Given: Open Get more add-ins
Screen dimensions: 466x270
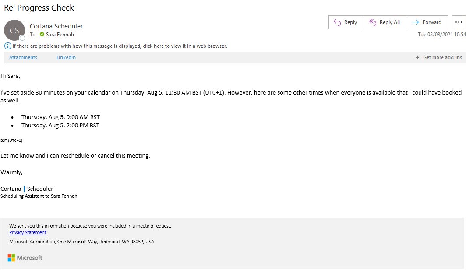Looking at the screenshot, I should [439, 57].
